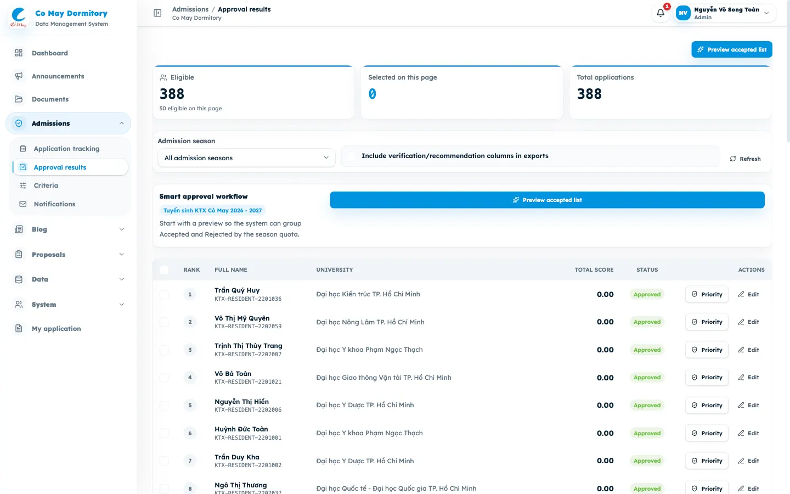The width and height of the screenshot is (790, 494).
Task: Toggle the sidebar collapse icon
Action: click(x=157, y=13)
